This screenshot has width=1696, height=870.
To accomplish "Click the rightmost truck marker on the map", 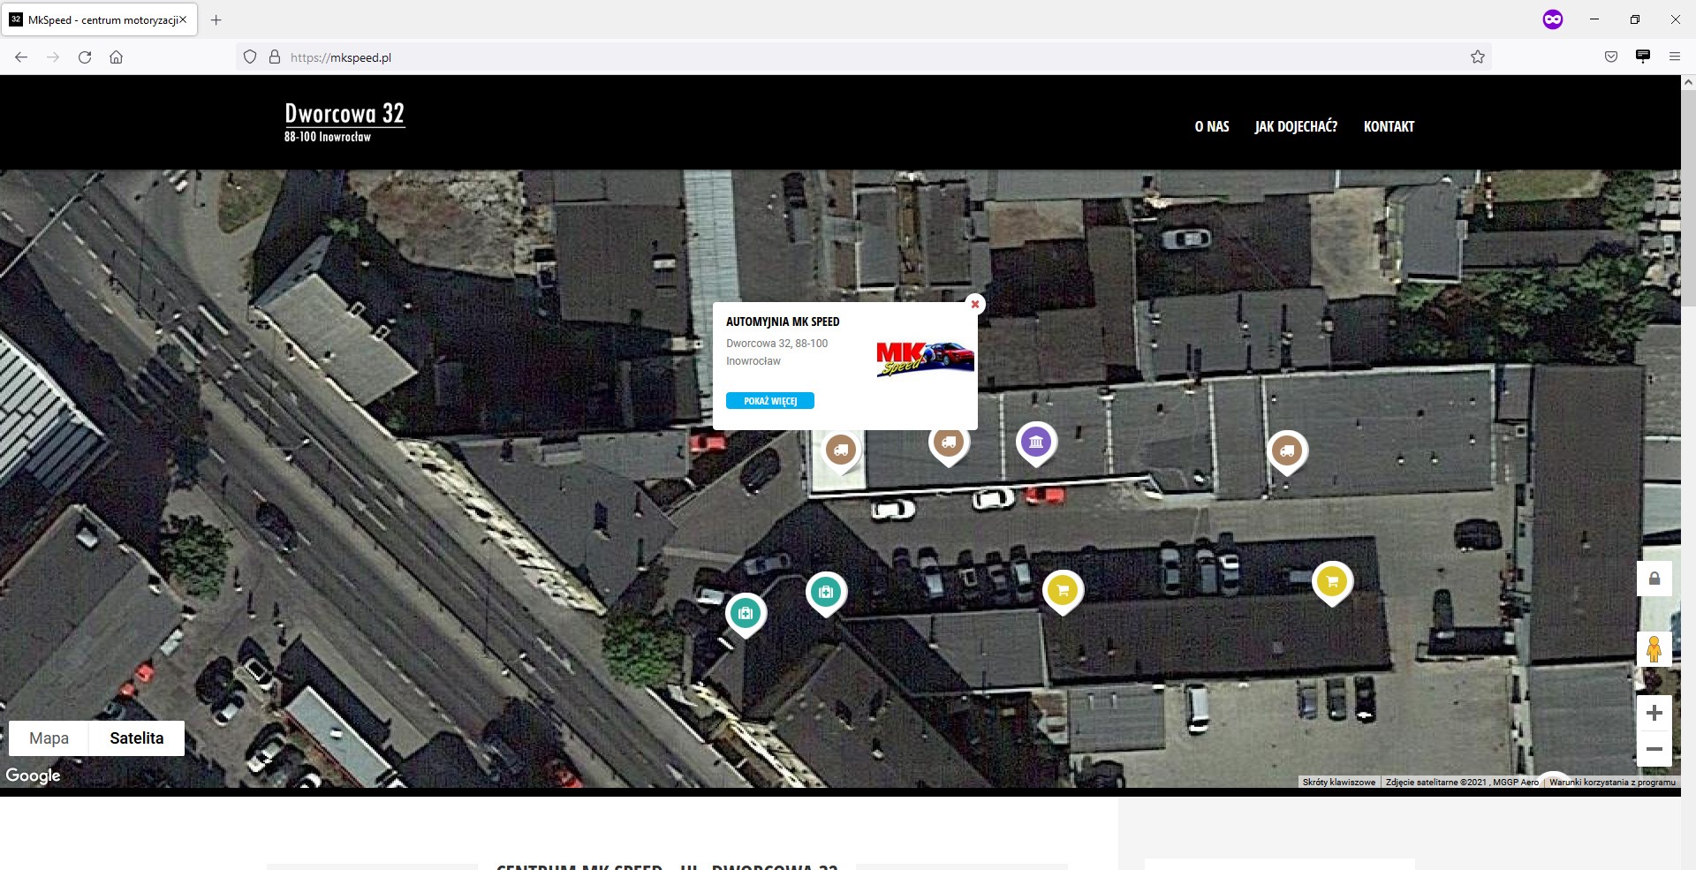I will [1288, 450].
